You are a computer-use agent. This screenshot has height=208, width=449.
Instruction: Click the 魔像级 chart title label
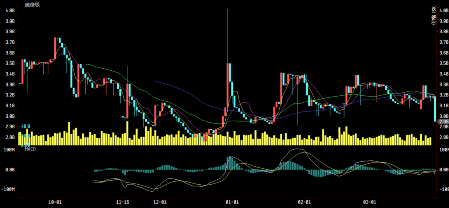click(32, 4)
